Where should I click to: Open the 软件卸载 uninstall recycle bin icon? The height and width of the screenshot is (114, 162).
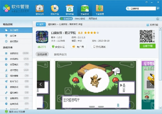tap(70, 10)
